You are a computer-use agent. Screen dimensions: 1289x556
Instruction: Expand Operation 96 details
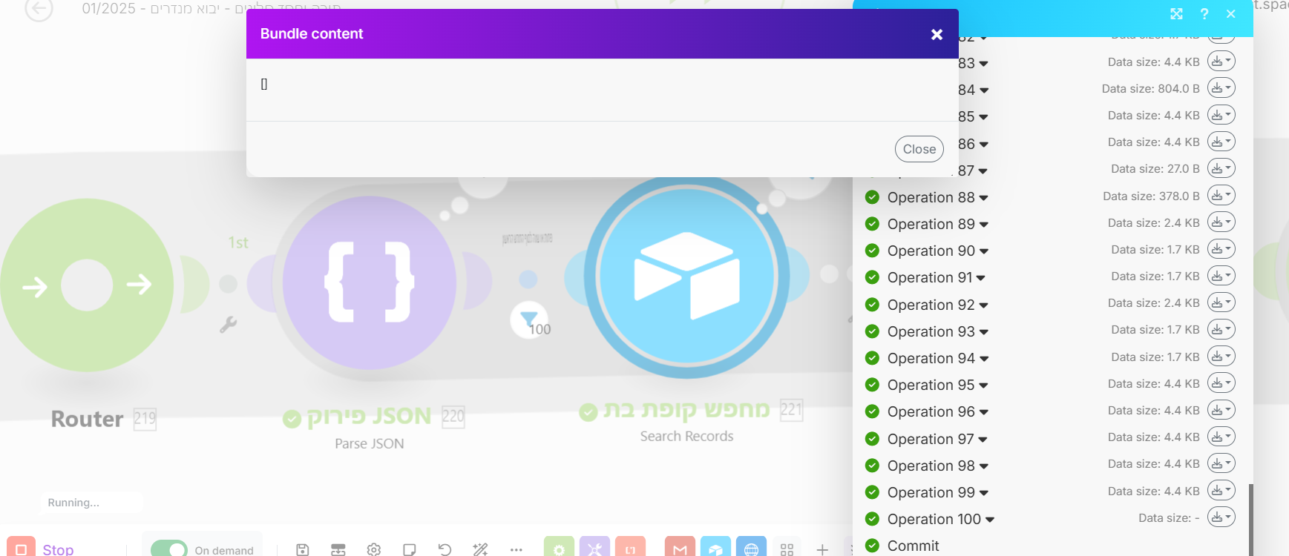point(938,411)
